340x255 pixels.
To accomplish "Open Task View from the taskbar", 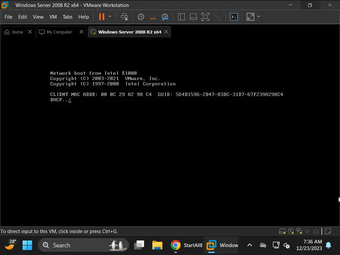I will [139, 245].
